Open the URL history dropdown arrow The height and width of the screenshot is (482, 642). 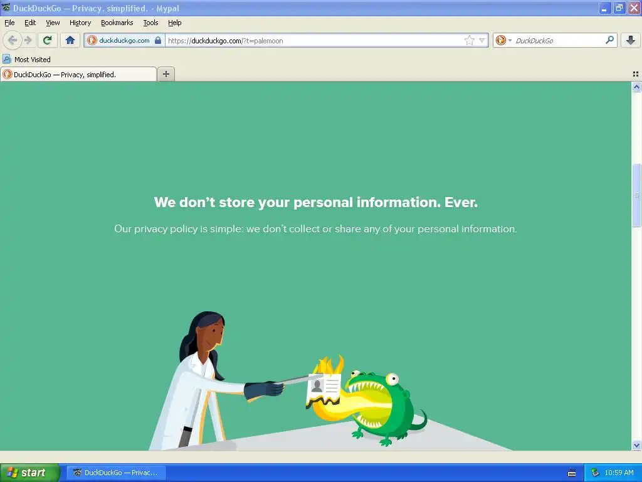coord(482,41)
